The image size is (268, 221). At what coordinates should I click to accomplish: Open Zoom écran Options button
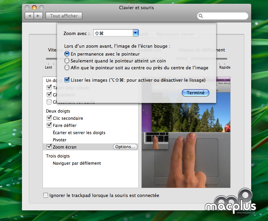click(125, 147)
